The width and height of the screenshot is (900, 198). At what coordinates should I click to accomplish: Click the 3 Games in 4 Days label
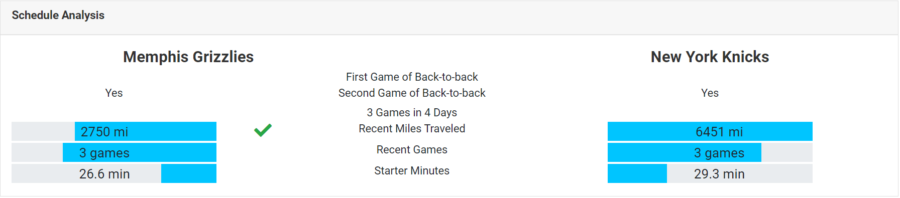(412, 112)
